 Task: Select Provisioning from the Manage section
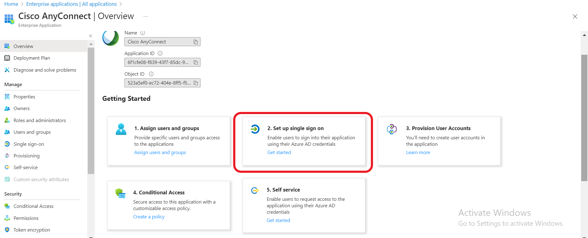pos(26,156)
